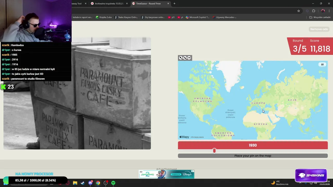Click the shrink map arrow icon

(x=185, y=58)
